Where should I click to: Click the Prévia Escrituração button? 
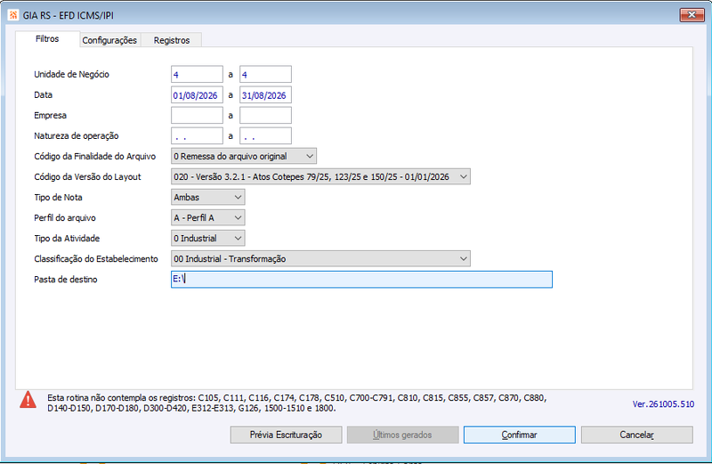(286, 435)
